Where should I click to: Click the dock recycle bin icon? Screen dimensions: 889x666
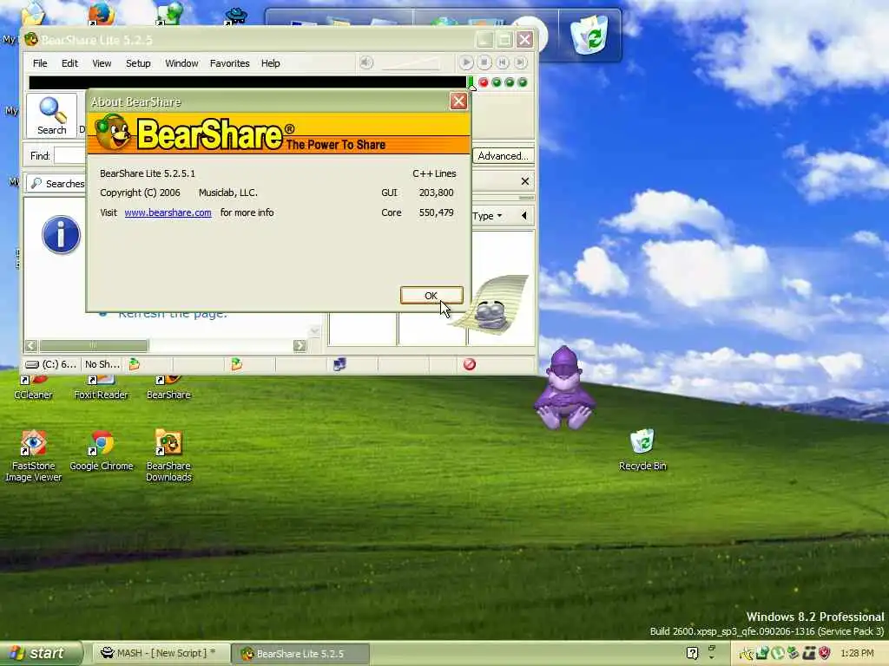589,34
